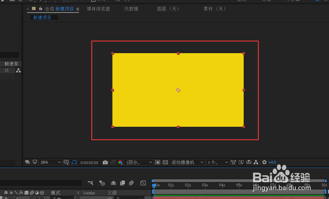The image size is (329, 199).
Task: Click the timeline layer search field
Action: 41,183
